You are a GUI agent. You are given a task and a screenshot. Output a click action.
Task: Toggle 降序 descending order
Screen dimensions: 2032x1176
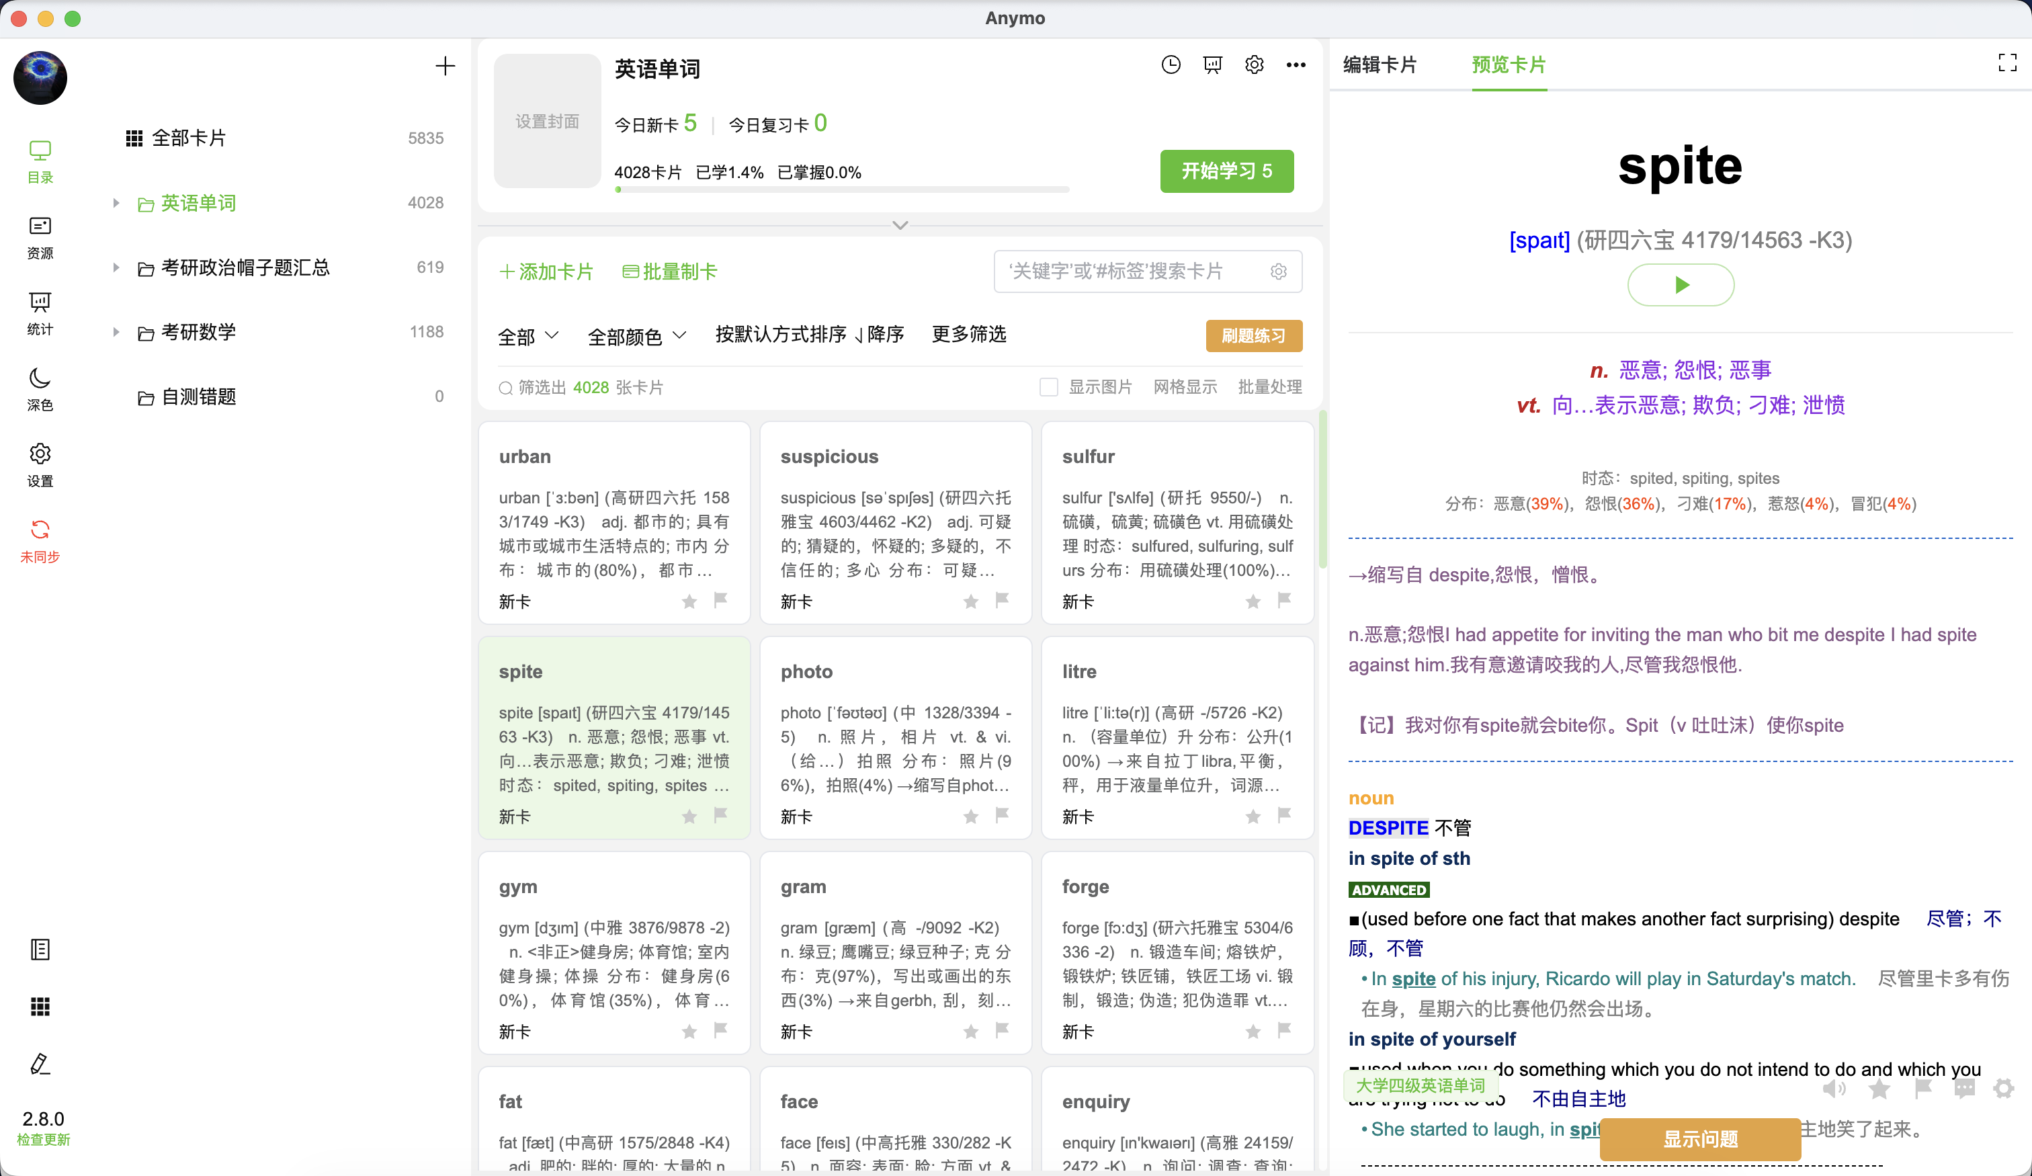880,334
